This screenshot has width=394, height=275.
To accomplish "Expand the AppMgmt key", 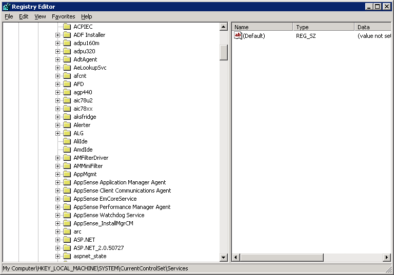I will coord(57,175).
